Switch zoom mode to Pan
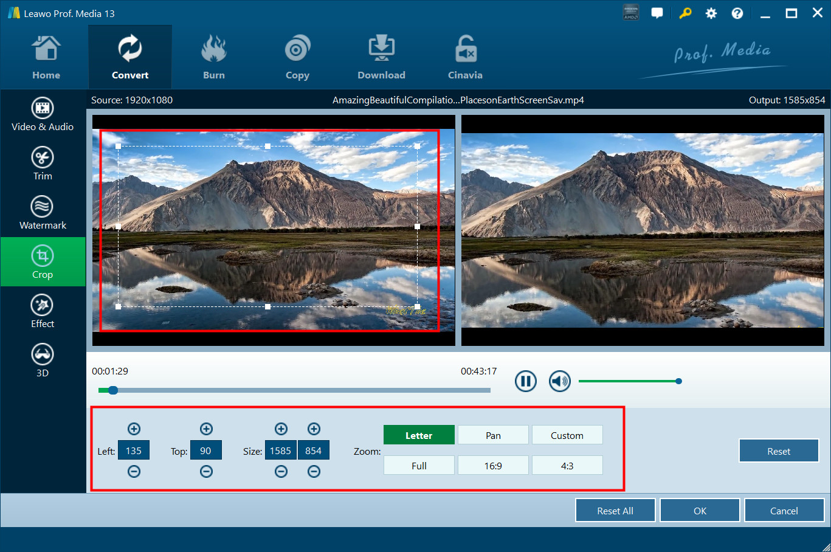The image size is (831, 552). 493,435
